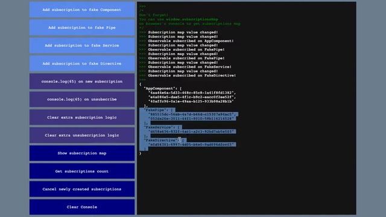Click the first AppComponent subscription ID starting 4aa46e6a
This screenshot has height=217, width=386.
tap(191, 93)
